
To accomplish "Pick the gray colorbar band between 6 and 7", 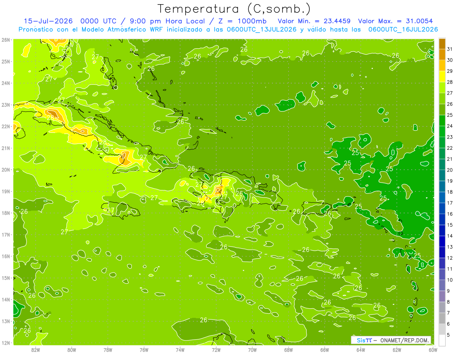I will tap(442, 319).
